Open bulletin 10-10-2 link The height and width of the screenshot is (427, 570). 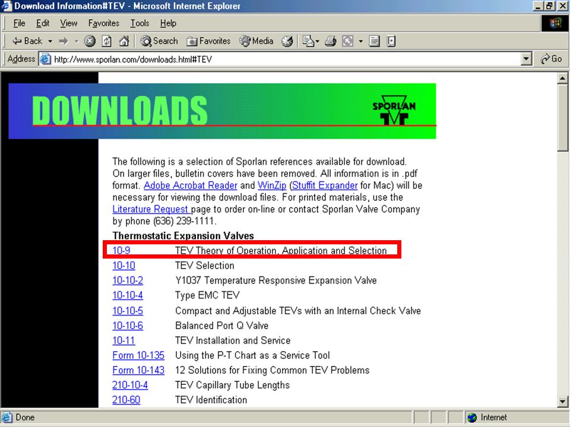(x=128, y=281)
